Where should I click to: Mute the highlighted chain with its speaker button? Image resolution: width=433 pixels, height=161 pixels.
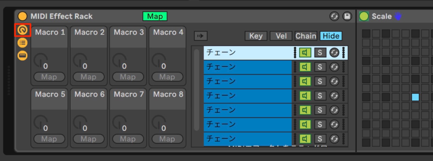(x=305, y=53)
